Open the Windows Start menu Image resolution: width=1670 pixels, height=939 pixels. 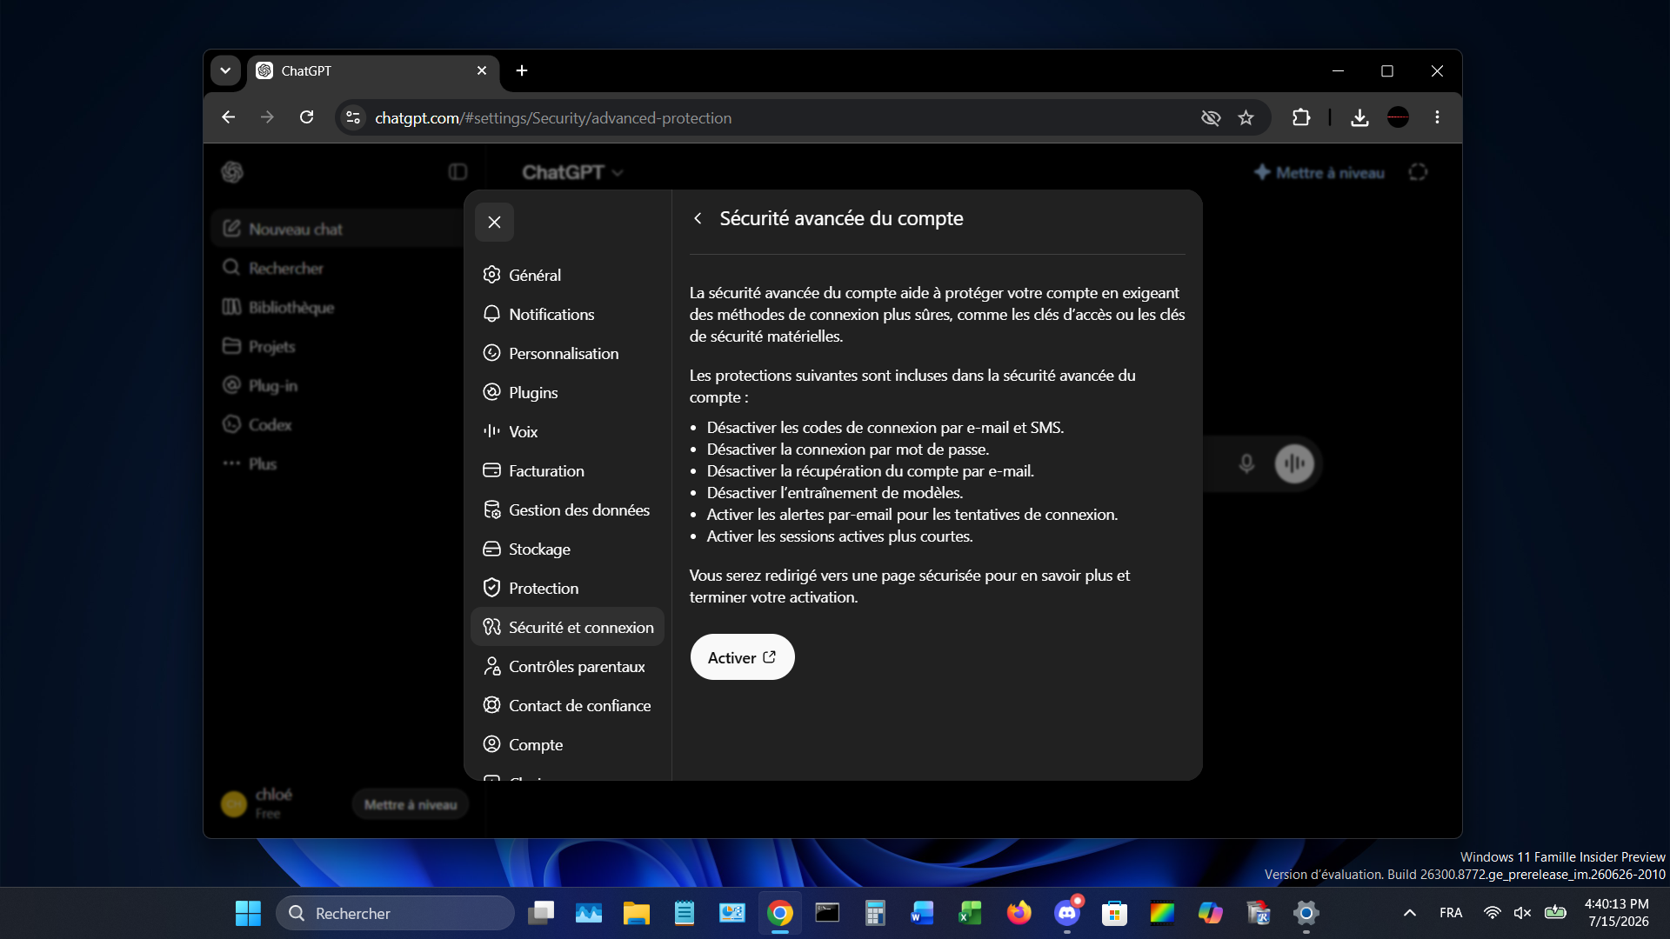coord(248,913)
